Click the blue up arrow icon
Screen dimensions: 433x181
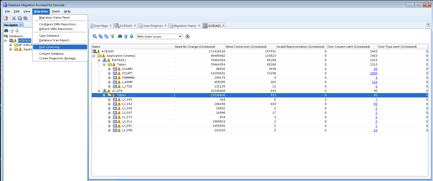pyautogui.click(x=126, y=36)
